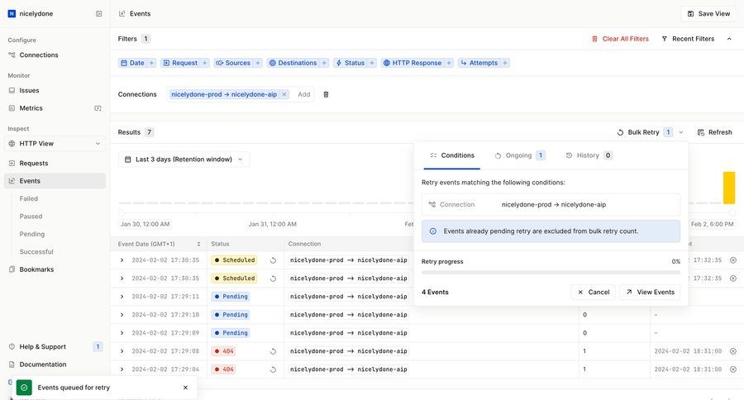
Task: Expand the first Pending event row
Action: pos(122,297)
